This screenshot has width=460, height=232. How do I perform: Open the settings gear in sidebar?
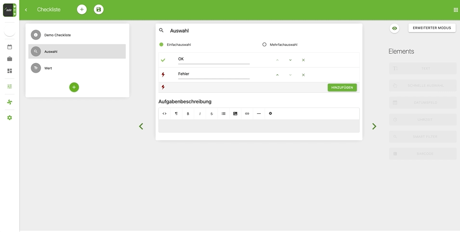[10, 118]
